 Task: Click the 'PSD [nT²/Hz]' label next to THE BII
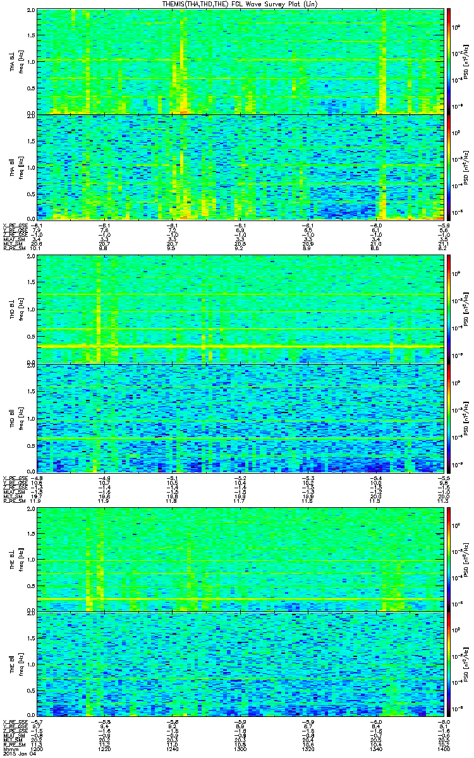click(x=466, y=664)
